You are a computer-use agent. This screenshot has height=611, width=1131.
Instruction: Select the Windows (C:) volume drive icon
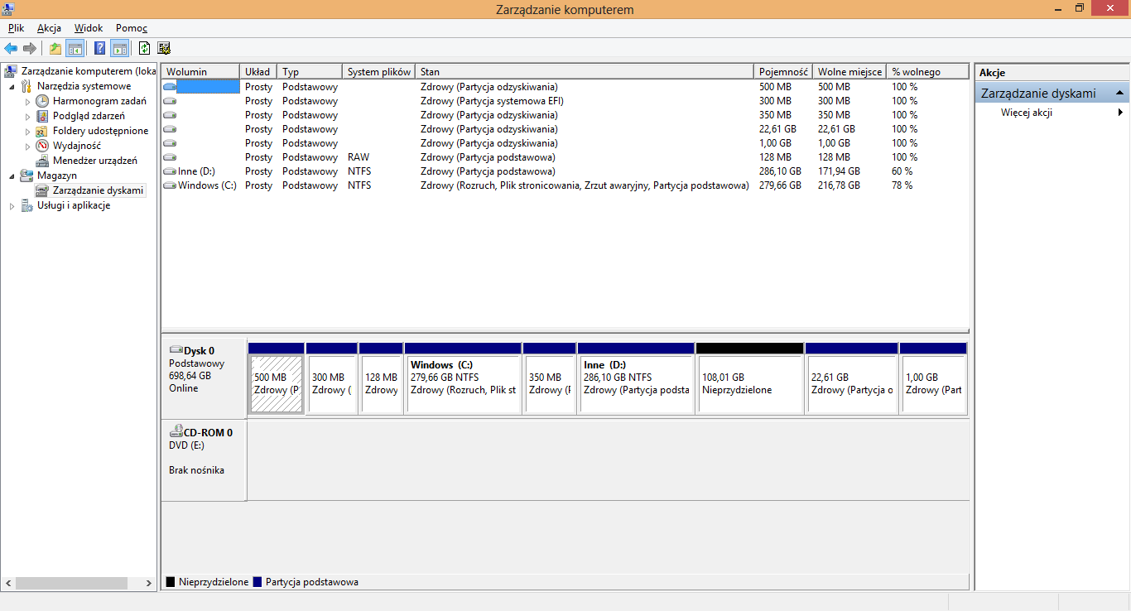pyautogui.click(x=170, y=185)
